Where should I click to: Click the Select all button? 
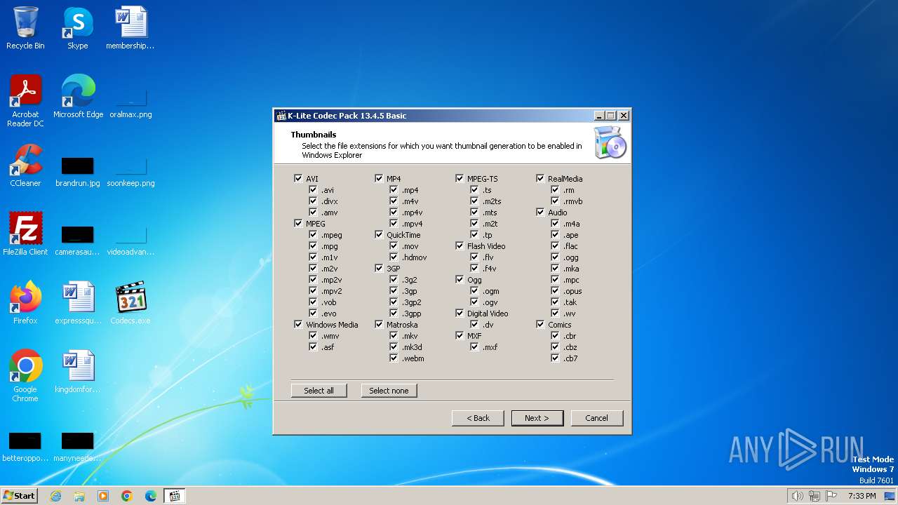(319, 391)
